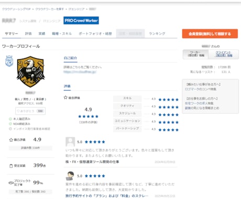
Task: Click the 5.0 stars of the second review
Action: click(95, 176)
